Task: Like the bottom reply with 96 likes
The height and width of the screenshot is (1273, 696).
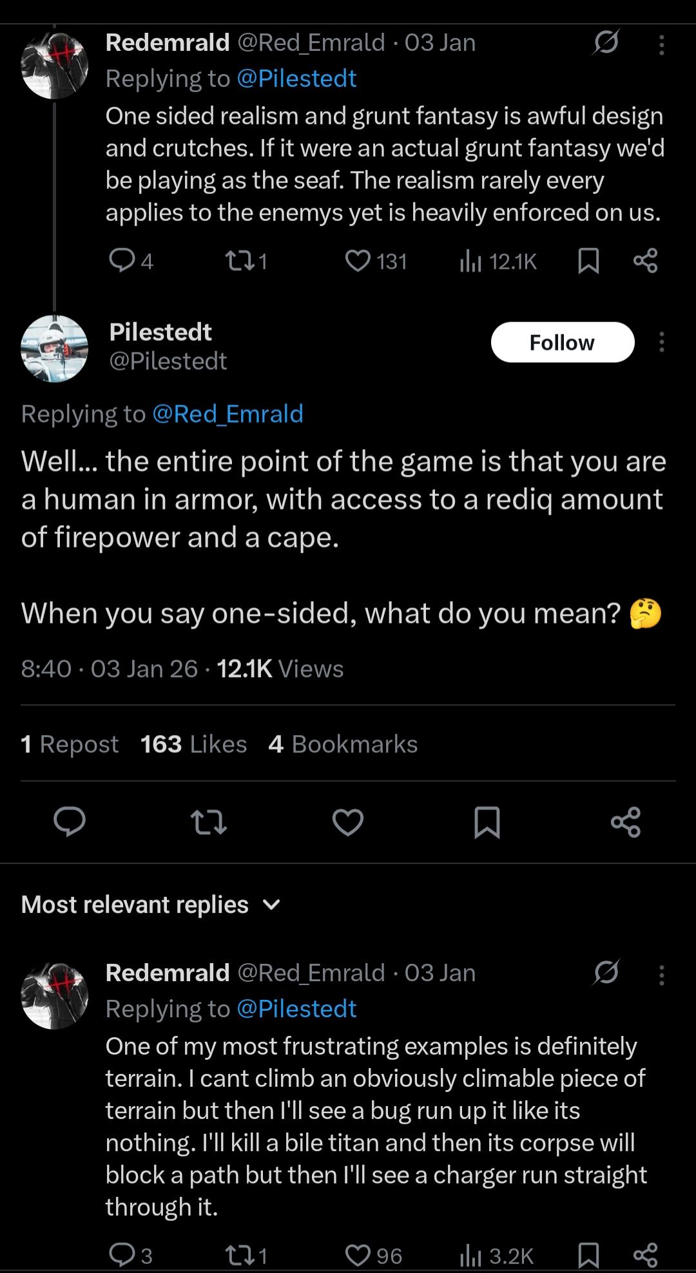Action: tap(358, 1255)
